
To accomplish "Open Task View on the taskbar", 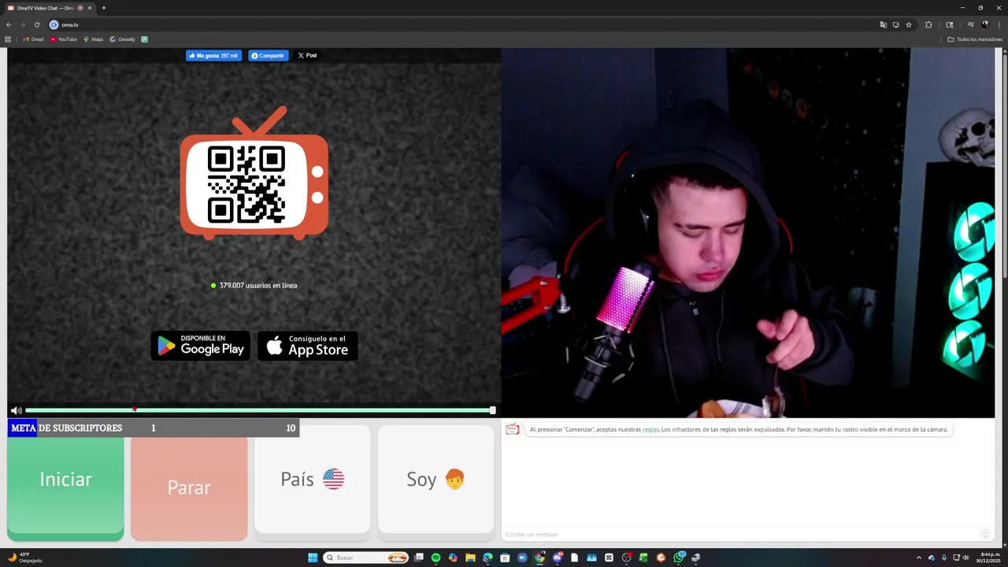I will pos(418,558).
